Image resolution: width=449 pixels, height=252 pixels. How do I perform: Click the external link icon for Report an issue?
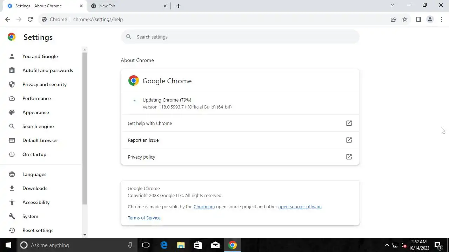(349, 140)
